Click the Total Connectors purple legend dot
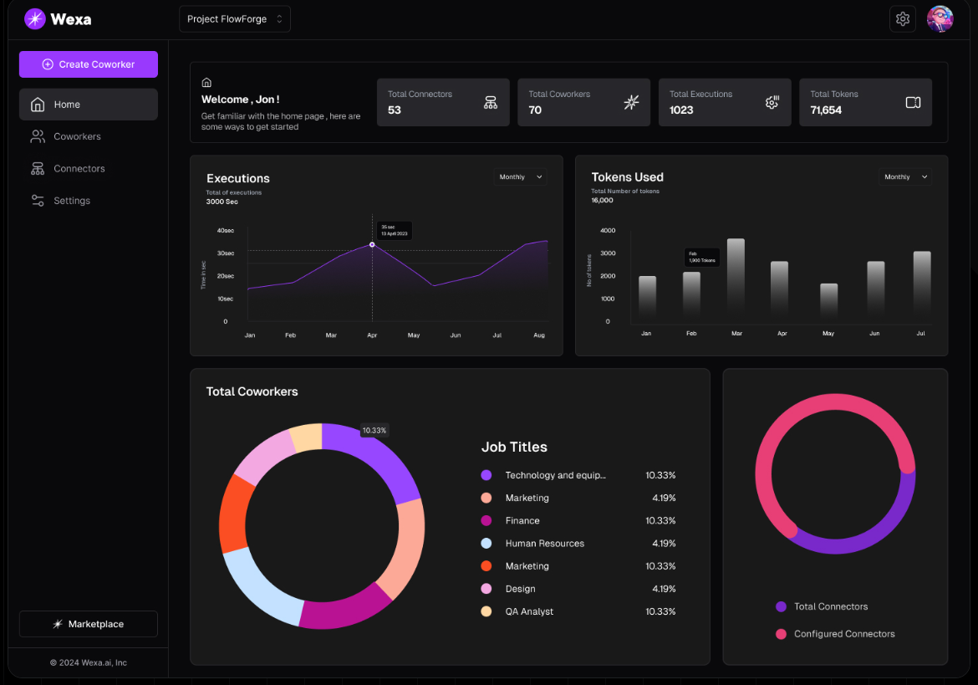The image size is (978, 685). point(781,606)
